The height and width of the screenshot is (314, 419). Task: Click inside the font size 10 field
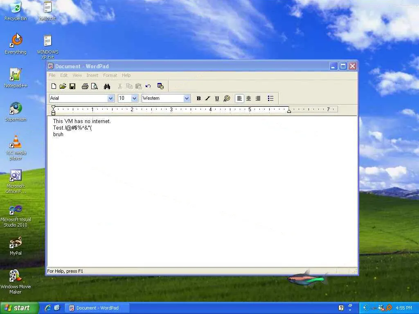pos(125,98)
